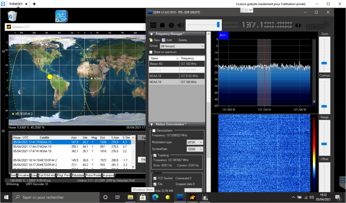Open Cortana circle in taskbar

pos(106,197)
